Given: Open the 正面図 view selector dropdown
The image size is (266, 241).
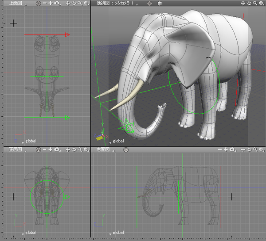Looking at the screenshot, I should click(x=18, y=150).
